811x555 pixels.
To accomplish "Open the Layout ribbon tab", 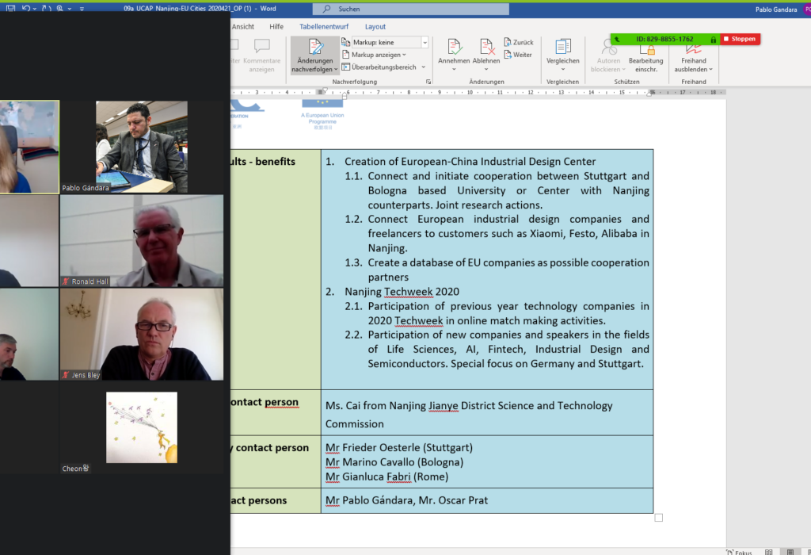I will tap(375, 26).
